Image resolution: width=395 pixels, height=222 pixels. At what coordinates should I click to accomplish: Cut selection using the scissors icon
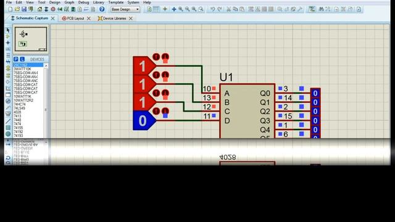228,9
